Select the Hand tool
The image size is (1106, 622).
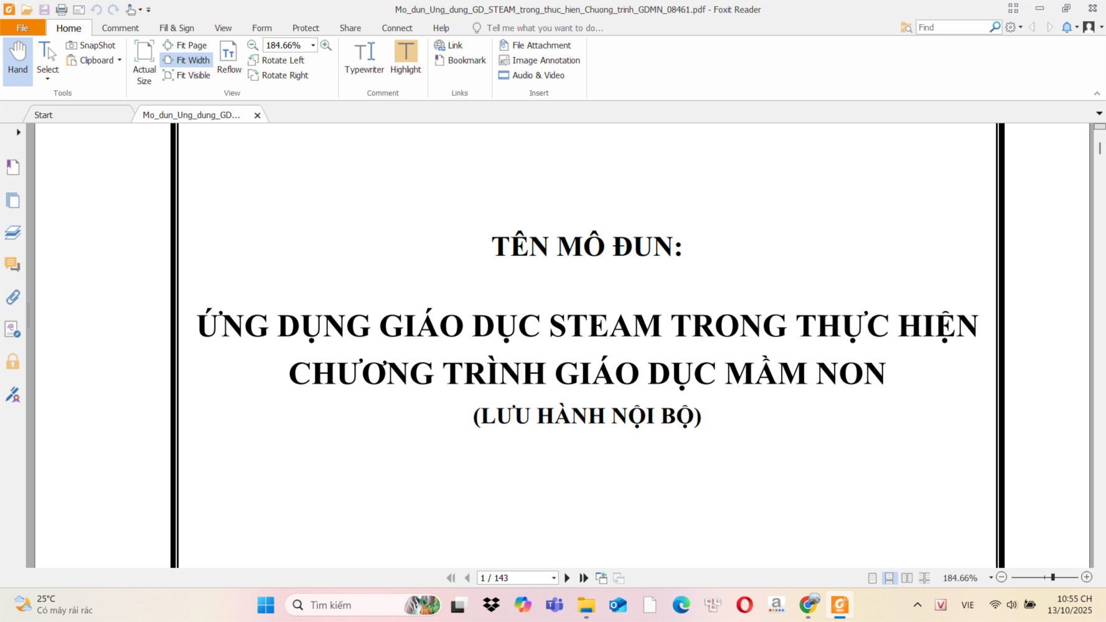point(17,58)
